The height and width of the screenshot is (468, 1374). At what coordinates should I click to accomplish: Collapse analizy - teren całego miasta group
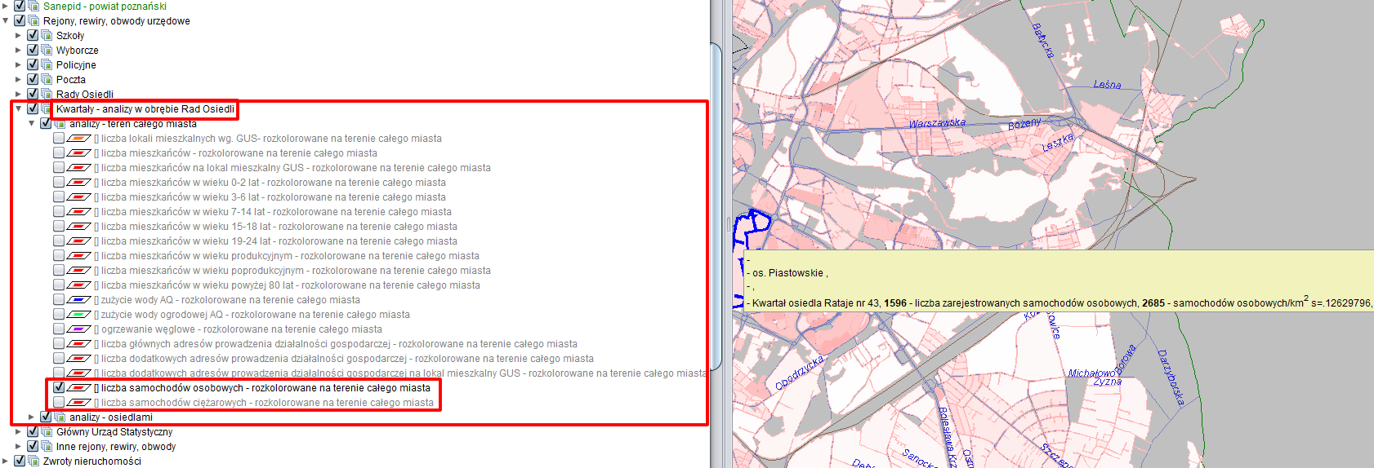(32, 124)
